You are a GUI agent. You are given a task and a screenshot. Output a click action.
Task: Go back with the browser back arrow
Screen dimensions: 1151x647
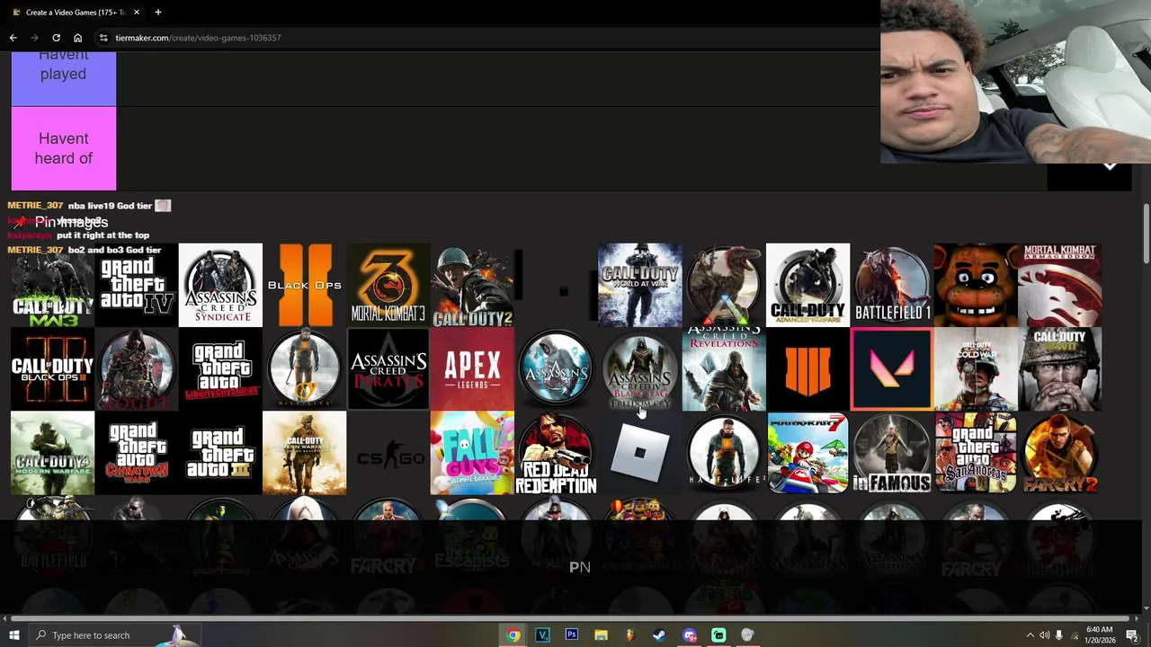(13, 38)
